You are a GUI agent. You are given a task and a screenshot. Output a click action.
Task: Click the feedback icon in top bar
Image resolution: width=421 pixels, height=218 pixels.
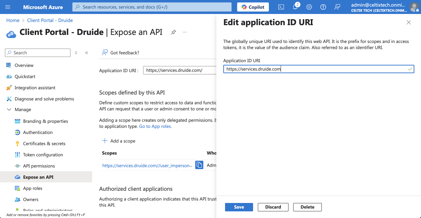click(337, 7)
